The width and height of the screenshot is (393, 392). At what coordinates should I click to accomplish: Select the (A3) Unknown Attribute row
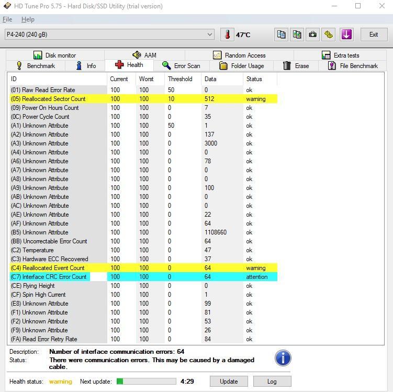point(143,143)
